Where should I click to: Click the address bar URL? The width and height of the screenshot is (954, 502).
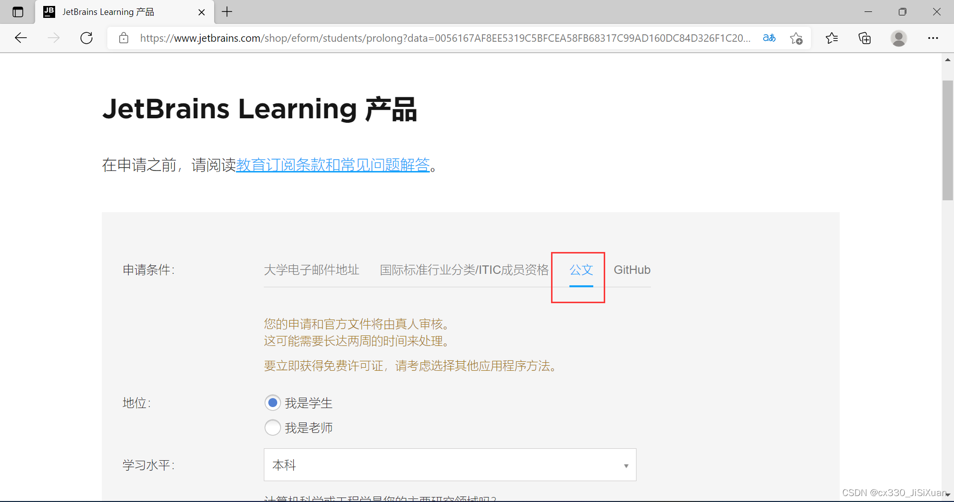[x=445, y=38]
